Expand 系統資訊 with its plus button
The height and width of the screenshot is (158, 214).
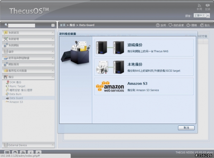52,32
